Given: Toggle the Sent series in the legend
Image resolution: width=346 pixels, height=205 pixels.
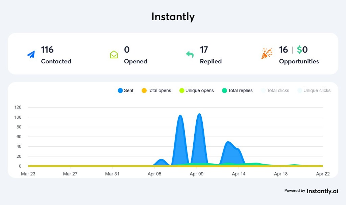Looking at the screenshot, I should tap(126, 90).
